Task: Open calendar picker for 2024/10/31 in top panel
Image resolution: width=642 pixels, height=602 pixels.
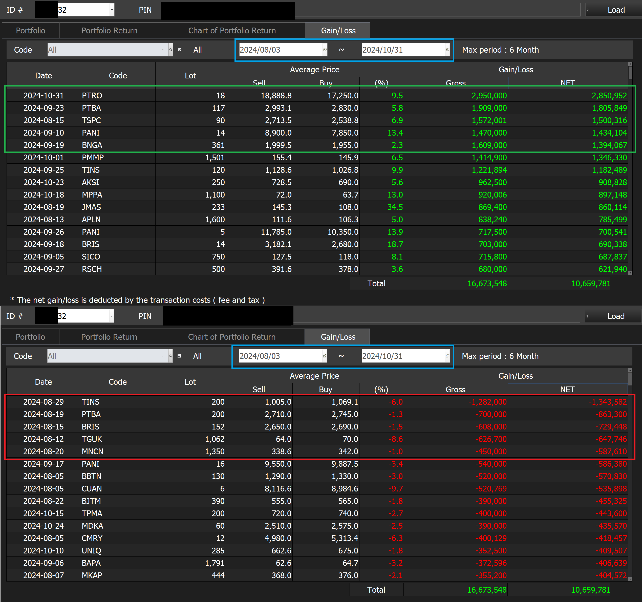Action: pos(447,50)
